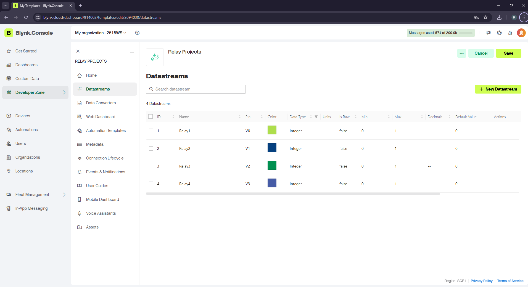528x287 pixels.
Task: Close the Relay Projects template panel
Action: click(x=78, y=51)
